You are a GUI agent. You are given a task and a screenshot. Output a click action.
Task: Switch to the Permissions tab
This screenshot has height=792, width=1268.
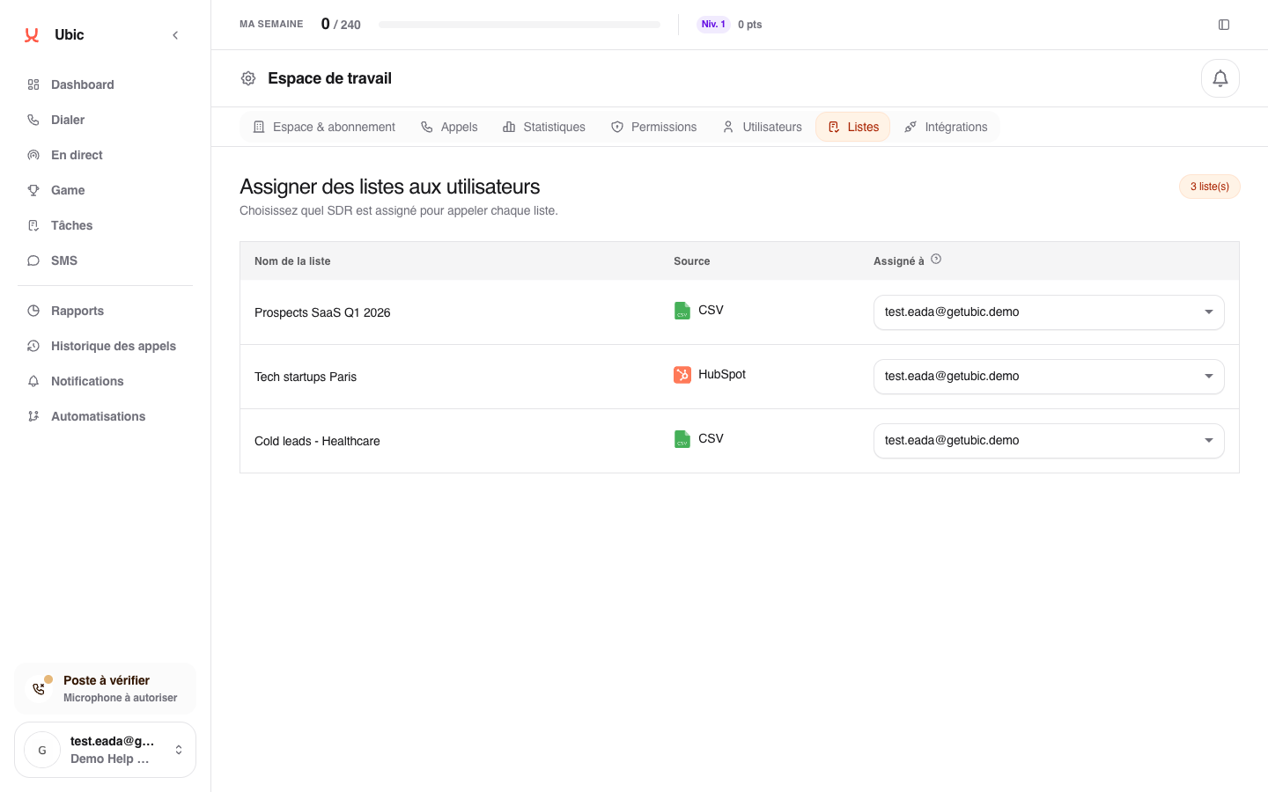point(653,127)
